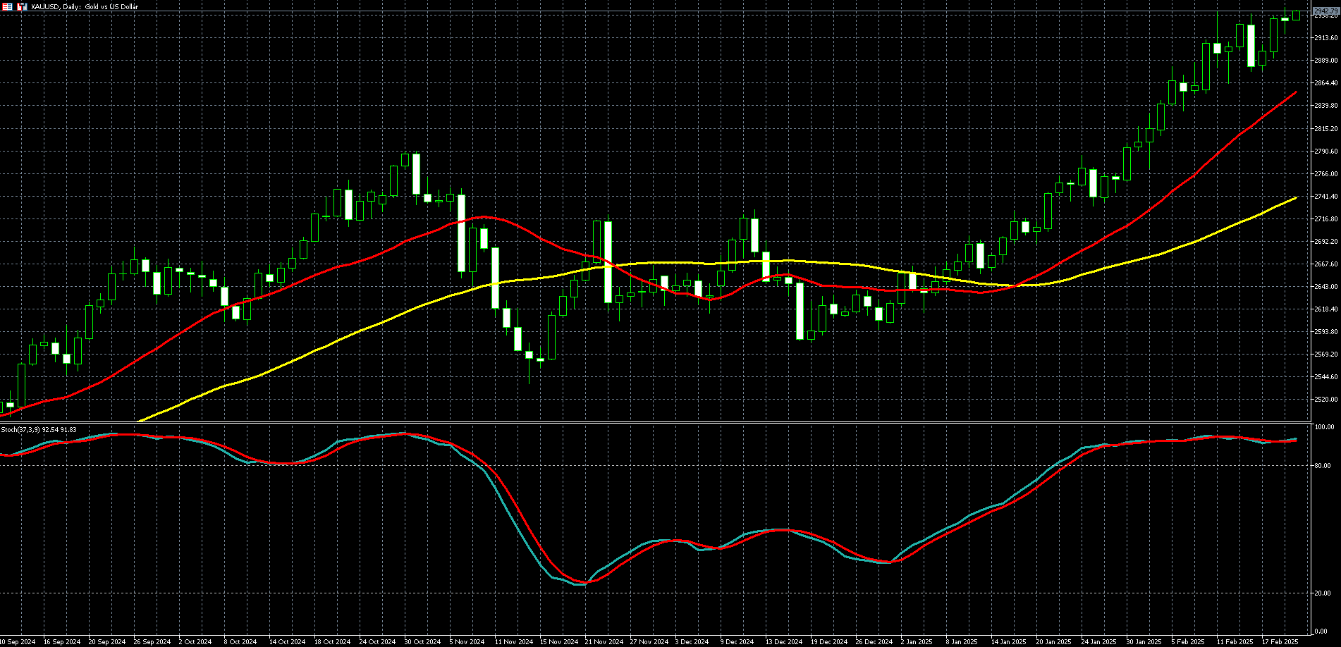Click the 2 Jan 2025 date label
This screenshot has height=647, width=1341.
click(x=915, y=642)
